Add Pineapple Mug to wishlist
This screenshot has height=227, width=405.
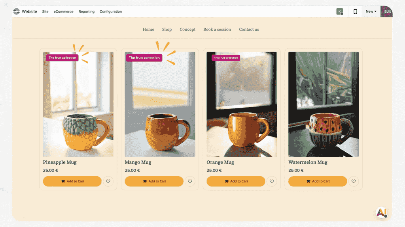(108, 181)
